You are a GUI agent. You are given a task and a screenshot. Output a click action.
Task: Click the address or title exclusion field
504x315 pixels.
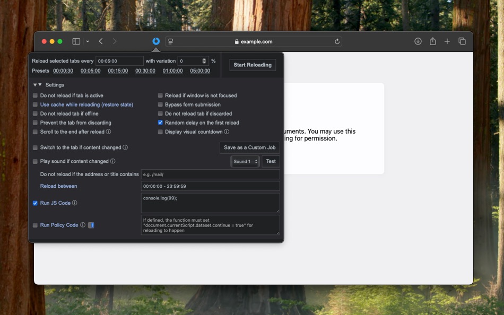click(210, 174)
